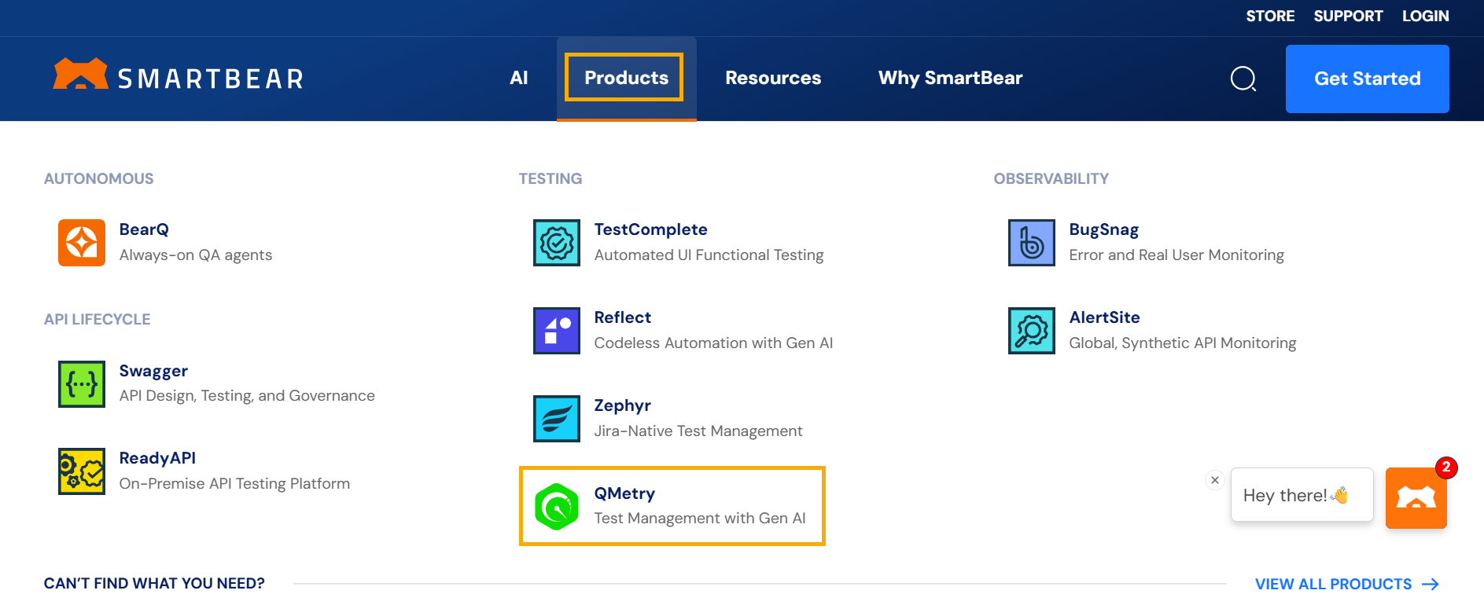
Task: Click the BugSnag blue icon
Action: [1032, 243]
